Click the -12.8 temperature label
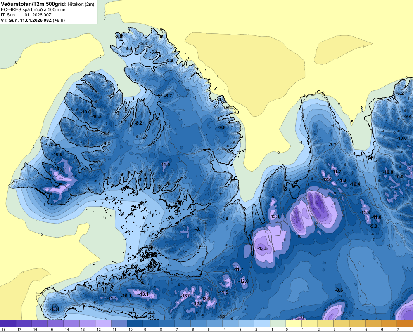Viewport: 413px width, 332px height. pyautogui.click(x=197, y=304)
